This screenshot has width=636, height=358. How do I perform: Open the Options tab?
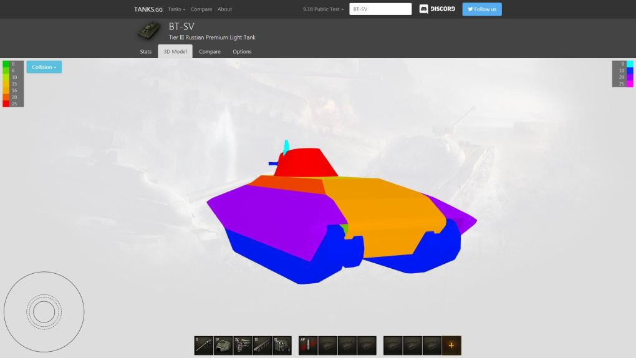[242, 52]
